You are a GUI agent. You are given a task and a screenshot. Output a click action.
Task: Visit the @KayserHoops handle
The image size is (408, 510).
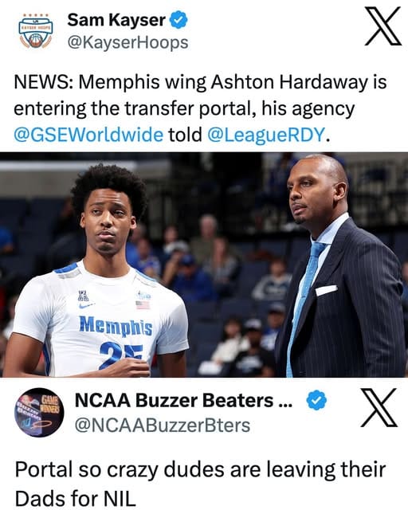127,42
